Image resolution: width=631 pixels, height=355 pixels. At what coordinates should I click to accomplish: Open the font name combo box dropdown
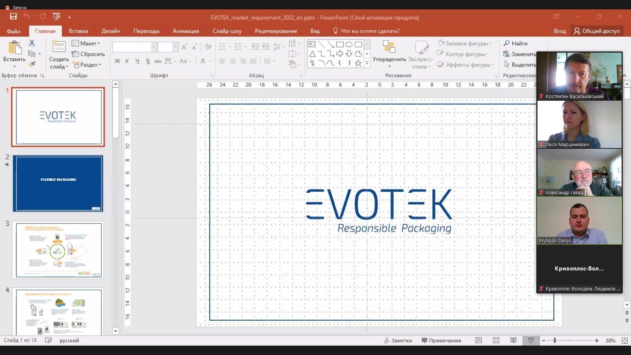(154, 47)
